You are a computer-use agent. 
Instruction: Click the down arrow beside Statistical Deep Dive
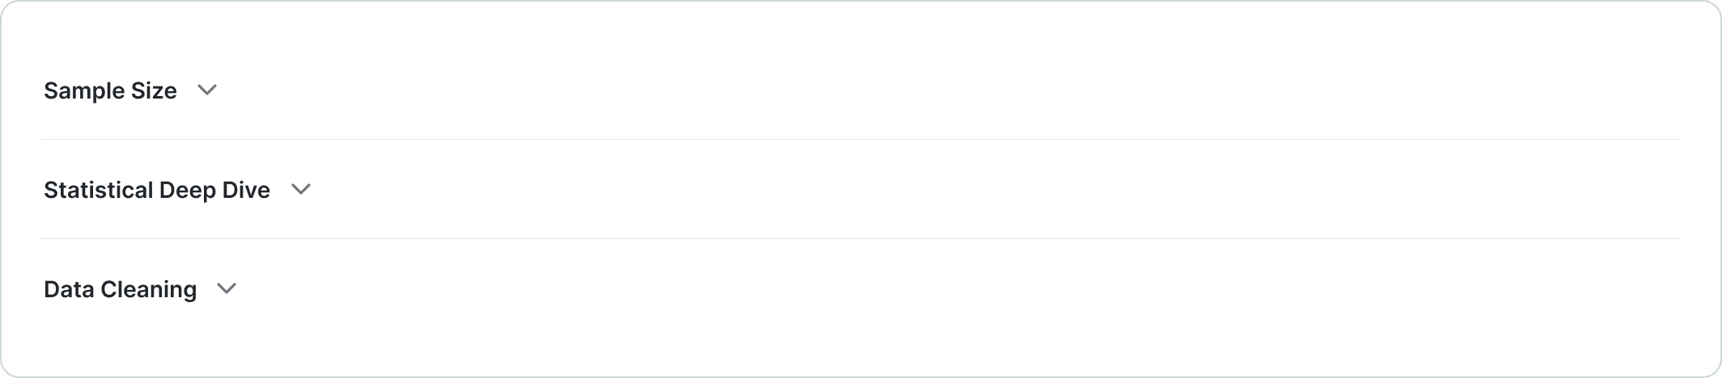tap(301, 189)
